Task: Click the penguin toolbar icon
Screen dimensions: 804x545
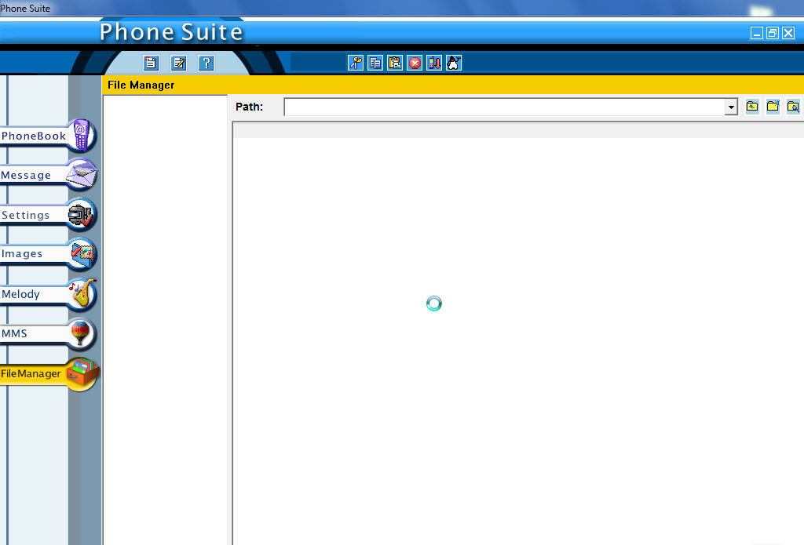Action: [x=454, y=64]
